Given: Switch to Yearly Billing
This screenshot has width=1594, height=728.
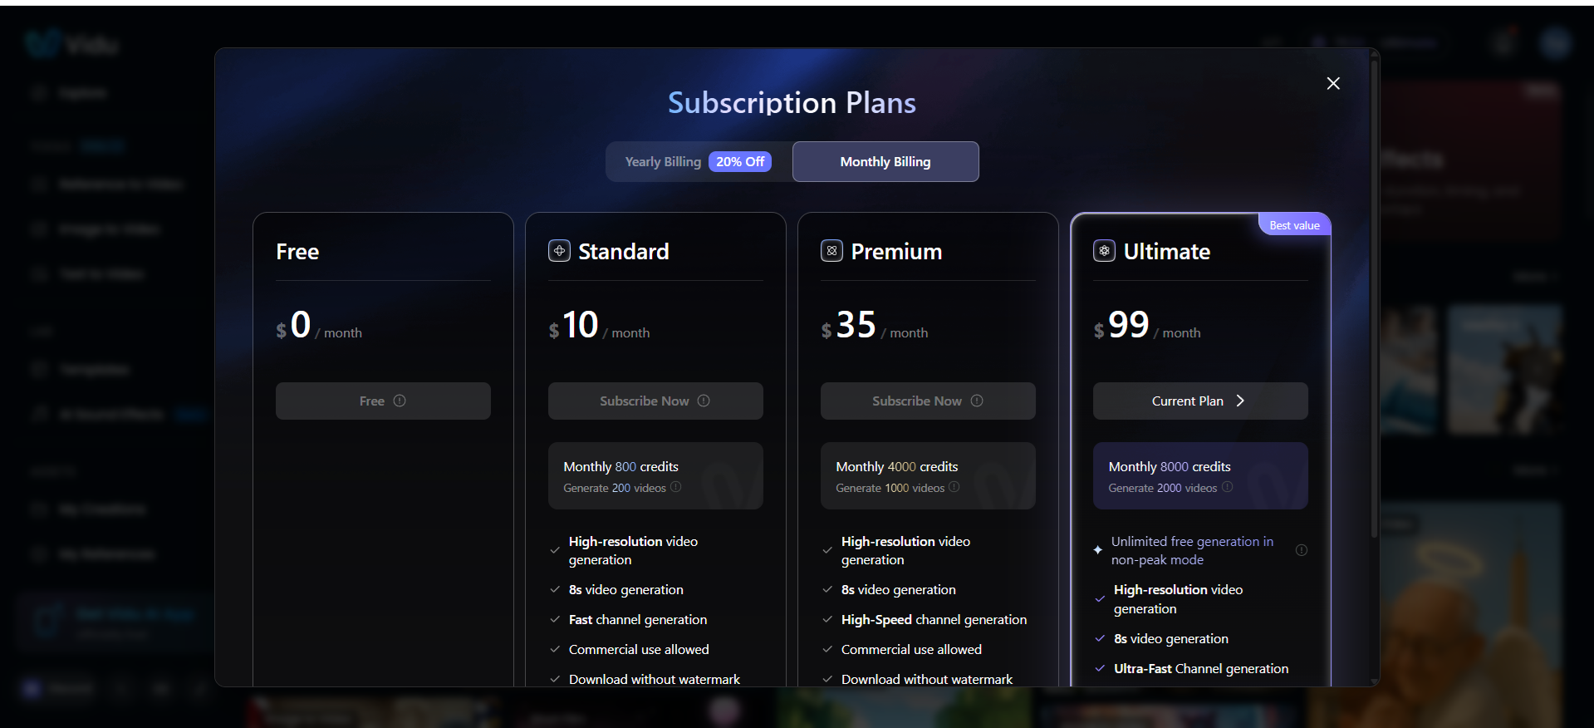Looking at the screenshot, I should tap(663, 162).
